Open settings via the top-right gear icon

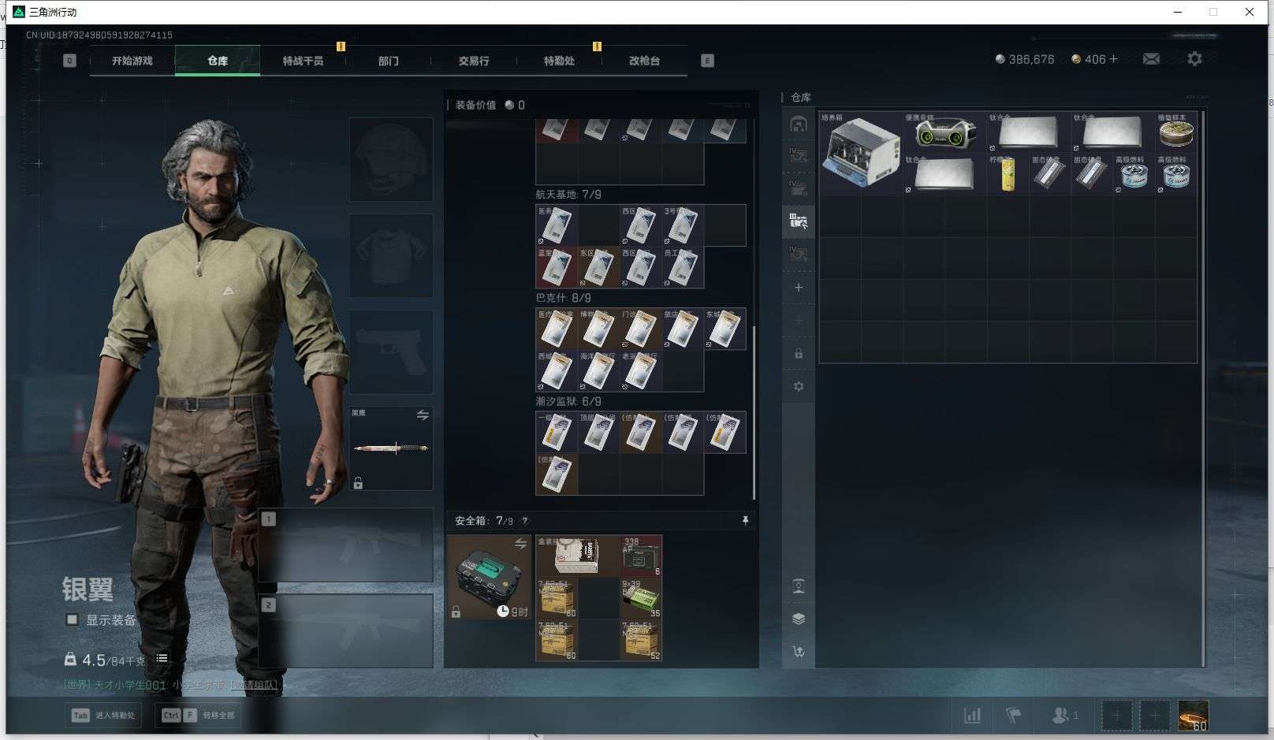1194,59
